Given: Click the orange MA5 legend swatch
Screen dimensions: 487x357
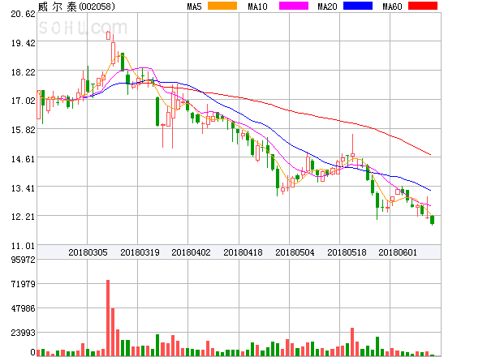Looking at the screenshot, I should tap(222, 6).
